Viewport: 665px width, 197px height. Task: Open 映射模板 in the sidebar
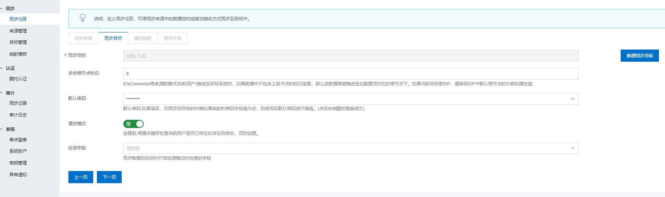pos(18,54)
